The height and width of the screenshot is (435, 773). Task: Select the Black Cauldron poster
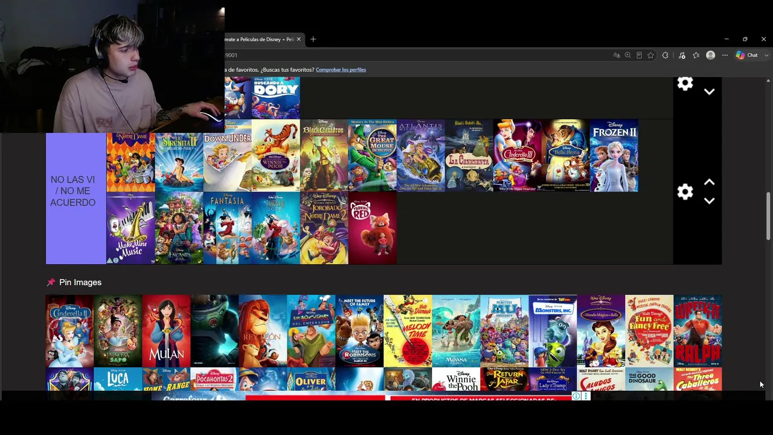324,156
